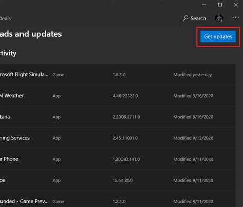
Task: Click Modified 9/11/2020 in Your Phone row
Action: 193,159
